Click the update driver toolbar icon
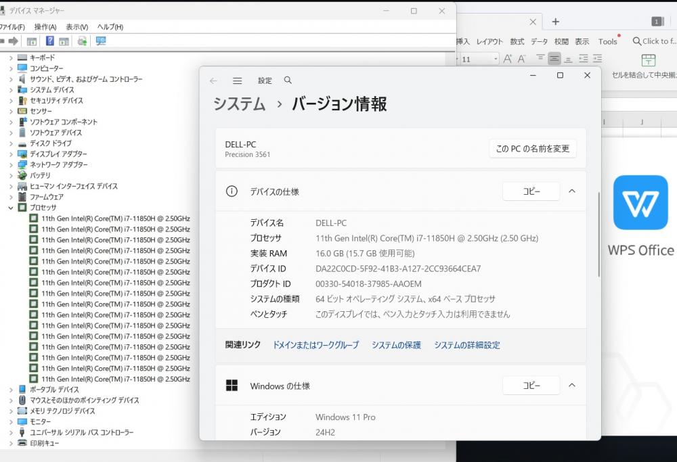The image size is (677, 462). (x=82, y=41)
